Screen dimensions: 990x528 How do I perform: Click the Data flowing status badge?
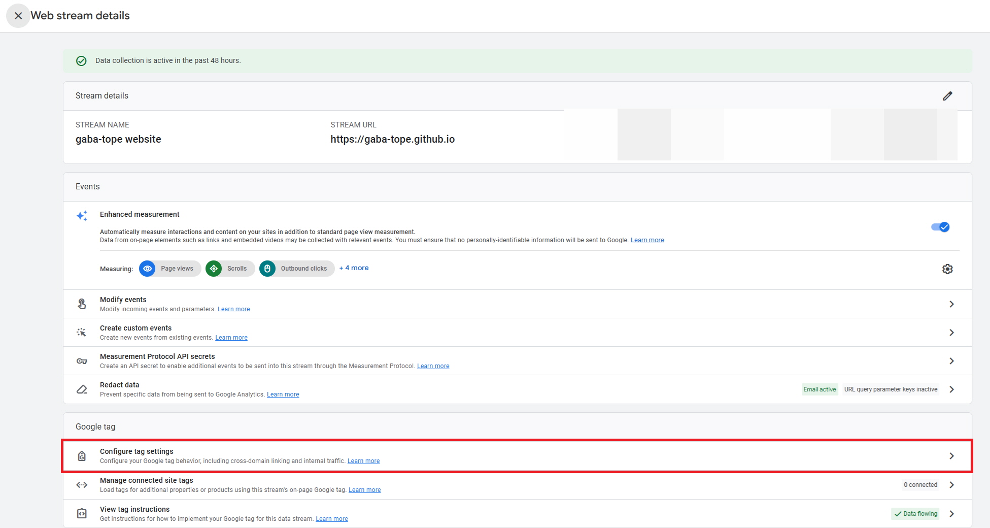(915, 514)
